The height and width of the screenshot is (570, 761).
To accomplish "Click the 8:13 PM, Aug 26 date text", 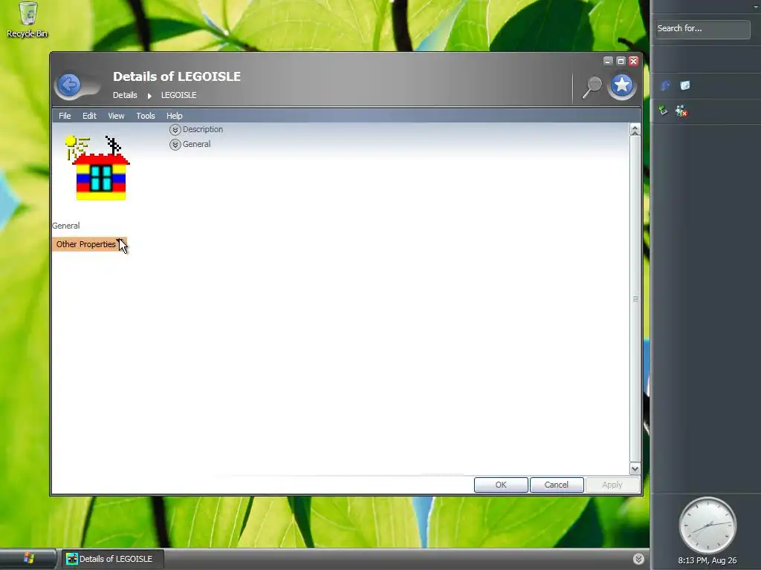I will 707,560.
